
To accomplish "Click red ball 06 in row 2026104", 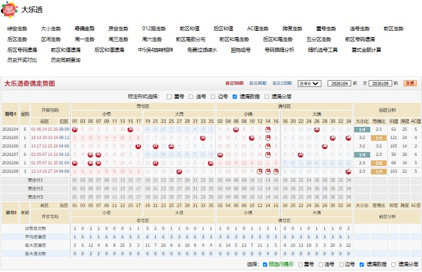I will [236, 130].
